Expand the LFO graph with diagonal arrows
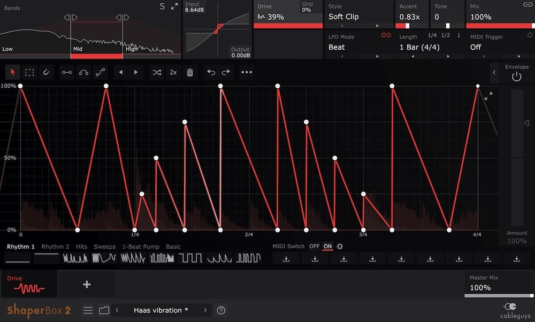 tap(488, 96)
